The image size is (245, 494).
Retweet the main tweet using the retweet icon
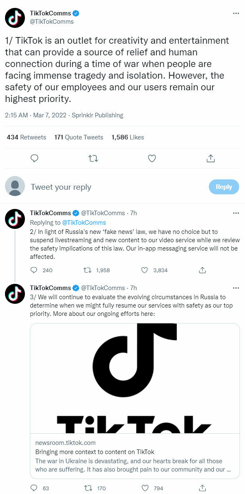[x=93, y=158]
